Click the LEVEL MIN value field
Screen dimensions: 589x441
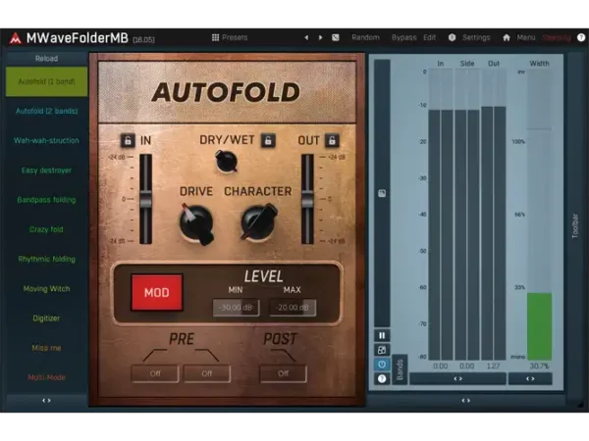pos(236,308)
